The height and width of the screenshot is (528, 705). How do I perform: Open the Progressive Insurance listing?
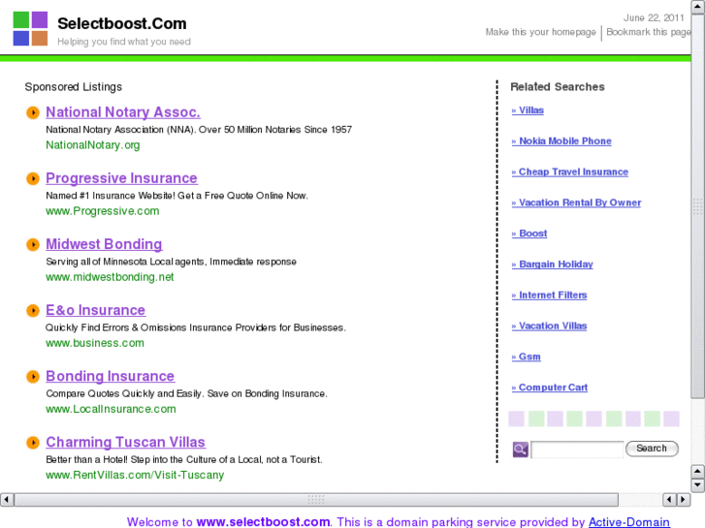click(x=121, y=178)
